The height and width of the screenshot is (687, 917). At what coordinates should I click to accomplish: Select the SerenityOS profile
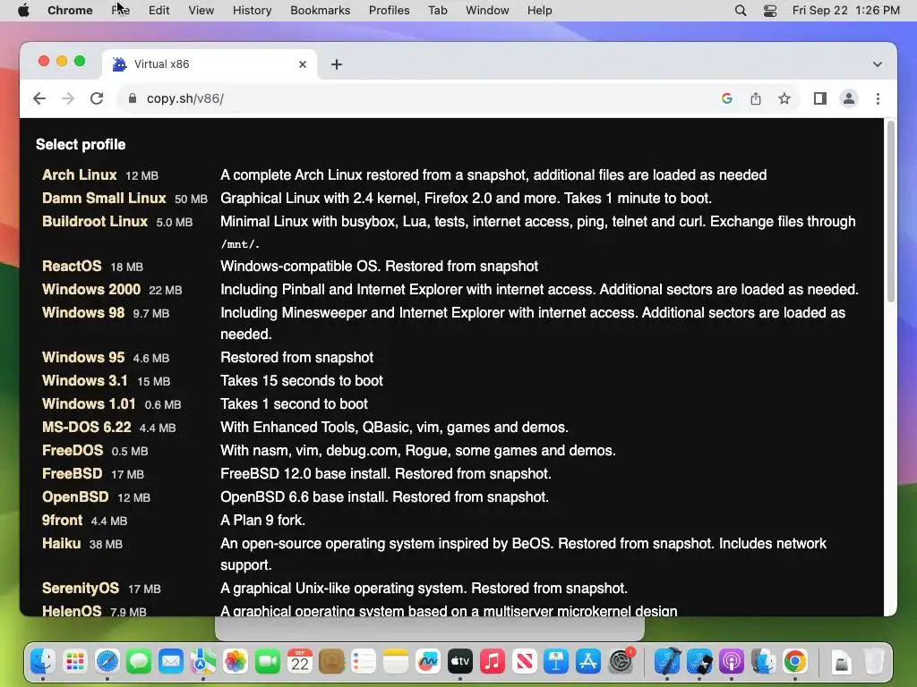pos(81,589)
